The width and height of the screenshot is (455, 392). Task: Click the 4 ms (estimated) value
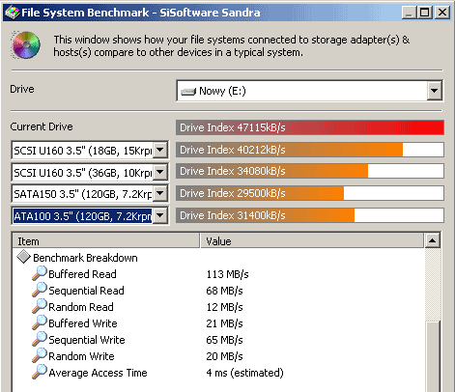244,373
